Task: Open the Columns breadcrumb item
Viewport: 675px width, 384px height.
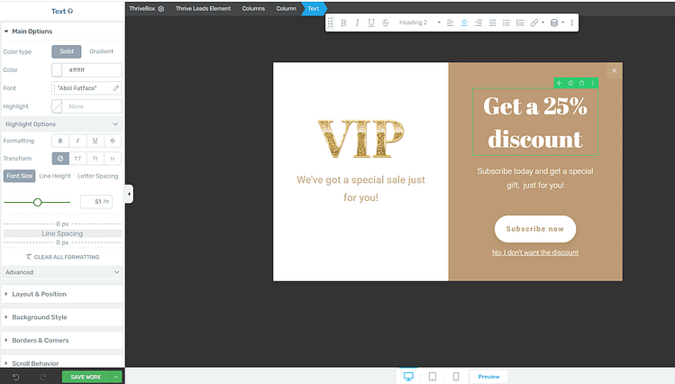Action: [x=253, y=9]
